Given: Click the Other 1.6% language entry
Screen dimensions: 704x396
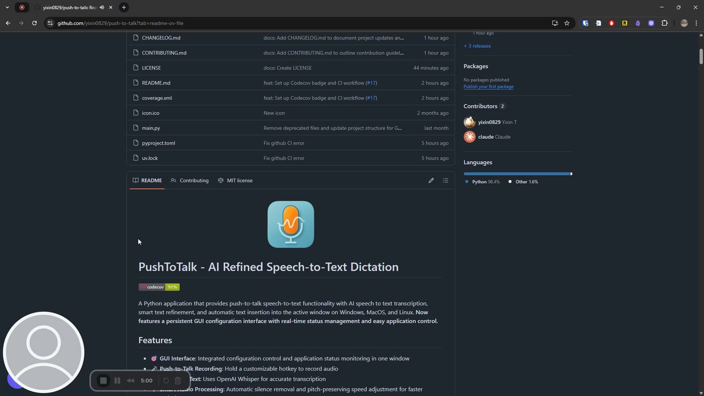Looking at the screenshot, I should (523, 182).
